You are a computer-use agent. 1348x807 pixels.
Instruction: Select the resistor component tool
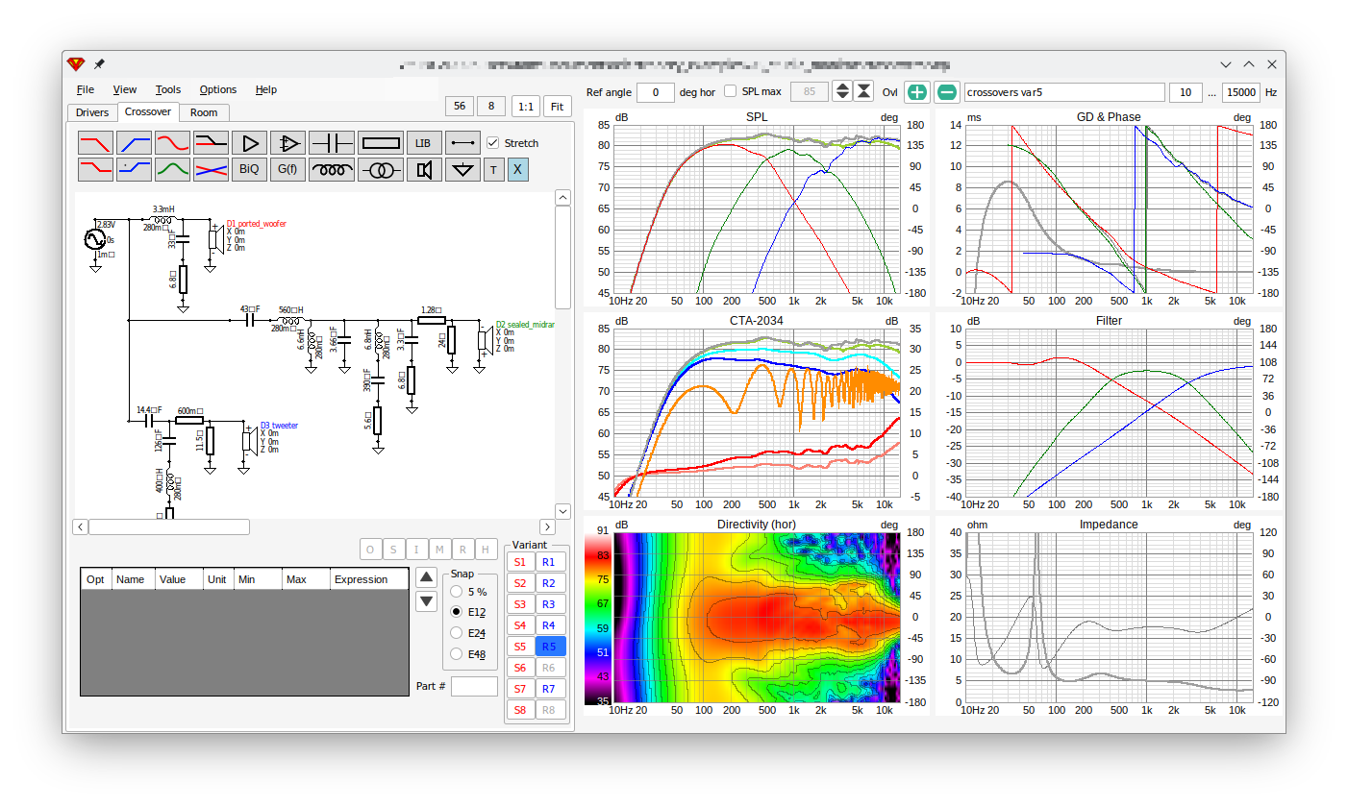click(x=381, y=143)
